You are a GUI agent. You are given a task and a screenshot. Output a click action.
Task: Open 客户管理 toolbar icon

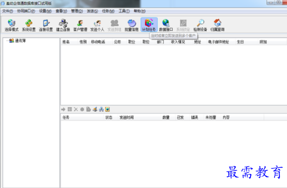point(80,25)
